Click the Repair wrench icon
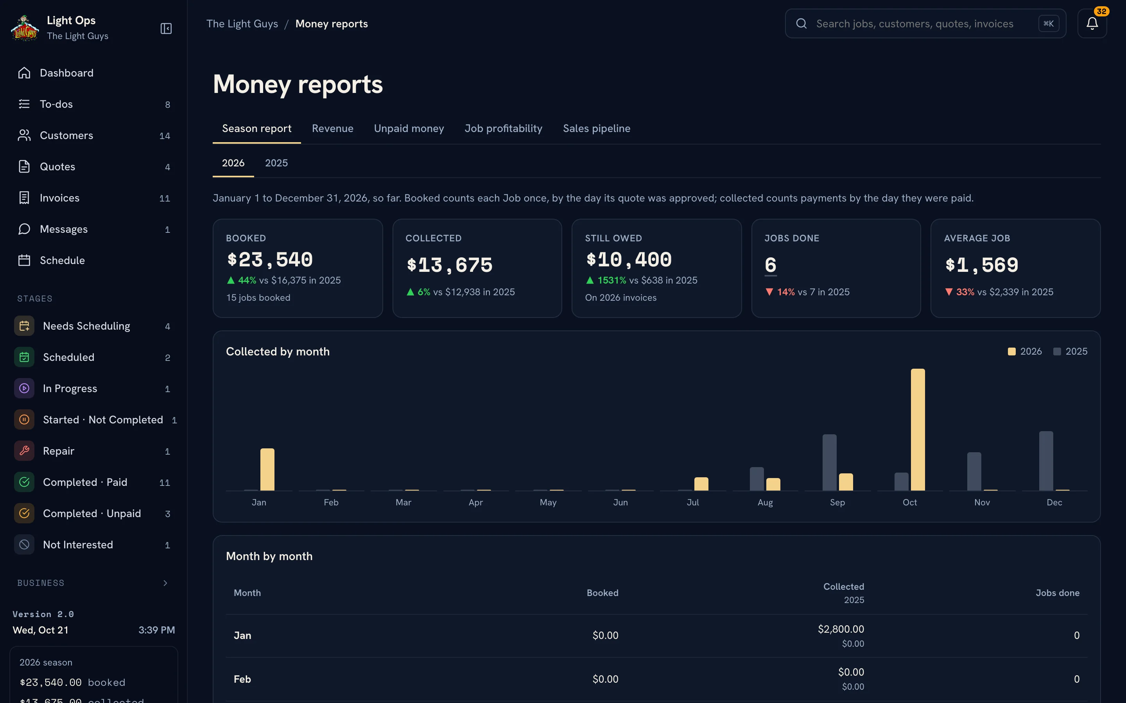1126x703 pixels. pyautogui.click(x=24, y=451)
